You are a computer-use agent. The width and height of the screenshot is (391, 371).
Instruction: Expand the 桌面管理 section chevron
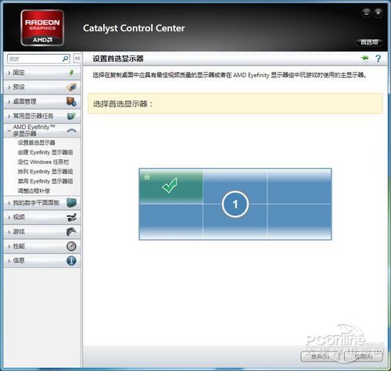tap(9, 102)
